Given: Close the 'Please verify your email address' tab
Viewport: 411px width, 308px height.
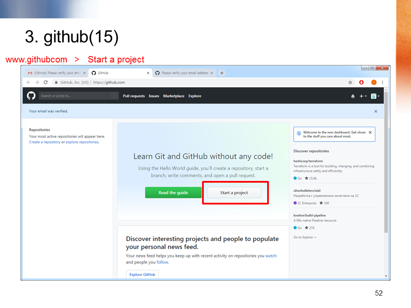Looking at the screenshot, I should (x=212, y=73).
